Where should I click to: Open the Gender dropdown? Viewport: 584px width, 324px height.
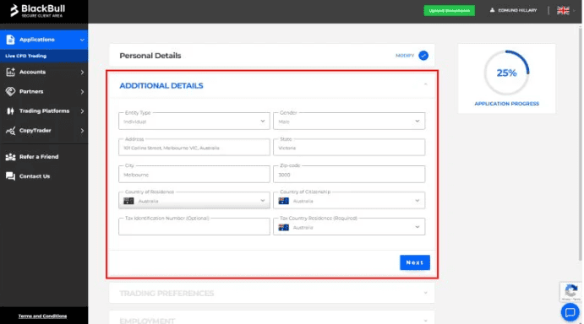pyautogui.click(x=349, y=121)
